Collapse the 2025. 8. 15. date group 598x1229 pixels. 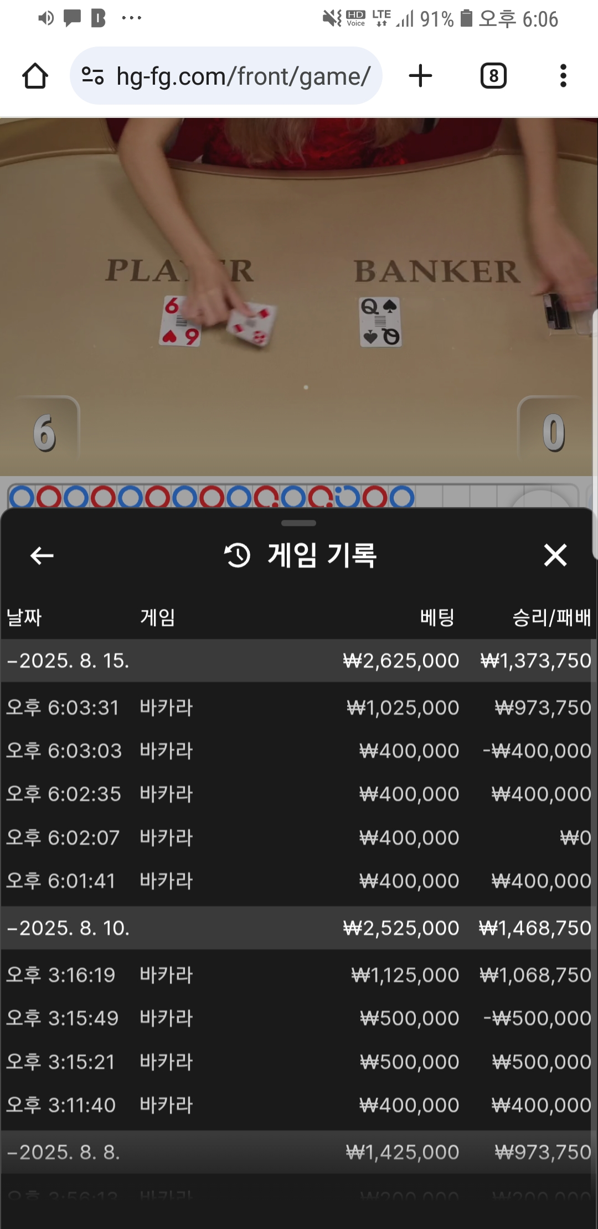click(x=299, y=660)
